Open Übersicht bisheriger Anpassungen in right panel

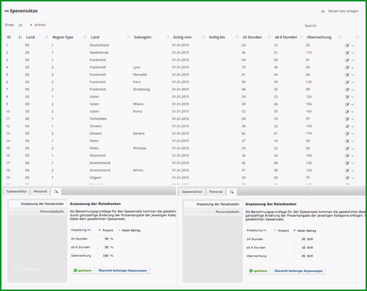298,271
